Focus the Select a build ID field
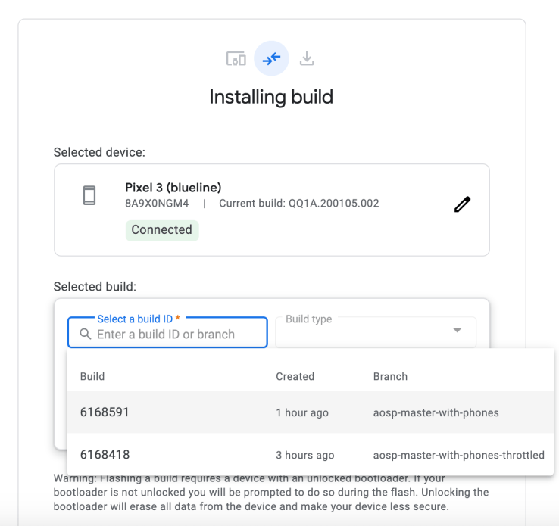 [x=174, y=335]
